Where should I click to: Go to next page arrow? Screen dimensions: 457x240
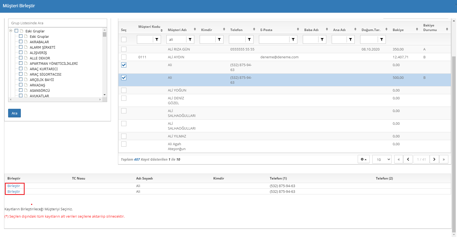pos(434,159)
